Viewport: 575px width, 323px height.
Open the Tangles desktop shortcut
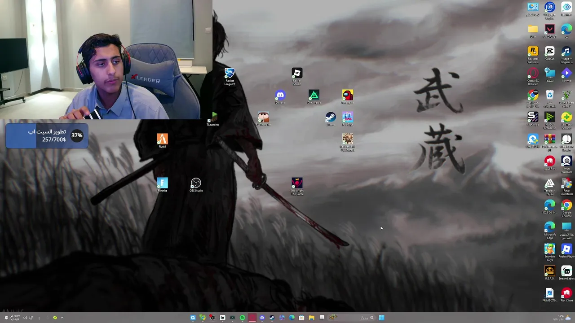pyautogui.click(x=549, y=187)
